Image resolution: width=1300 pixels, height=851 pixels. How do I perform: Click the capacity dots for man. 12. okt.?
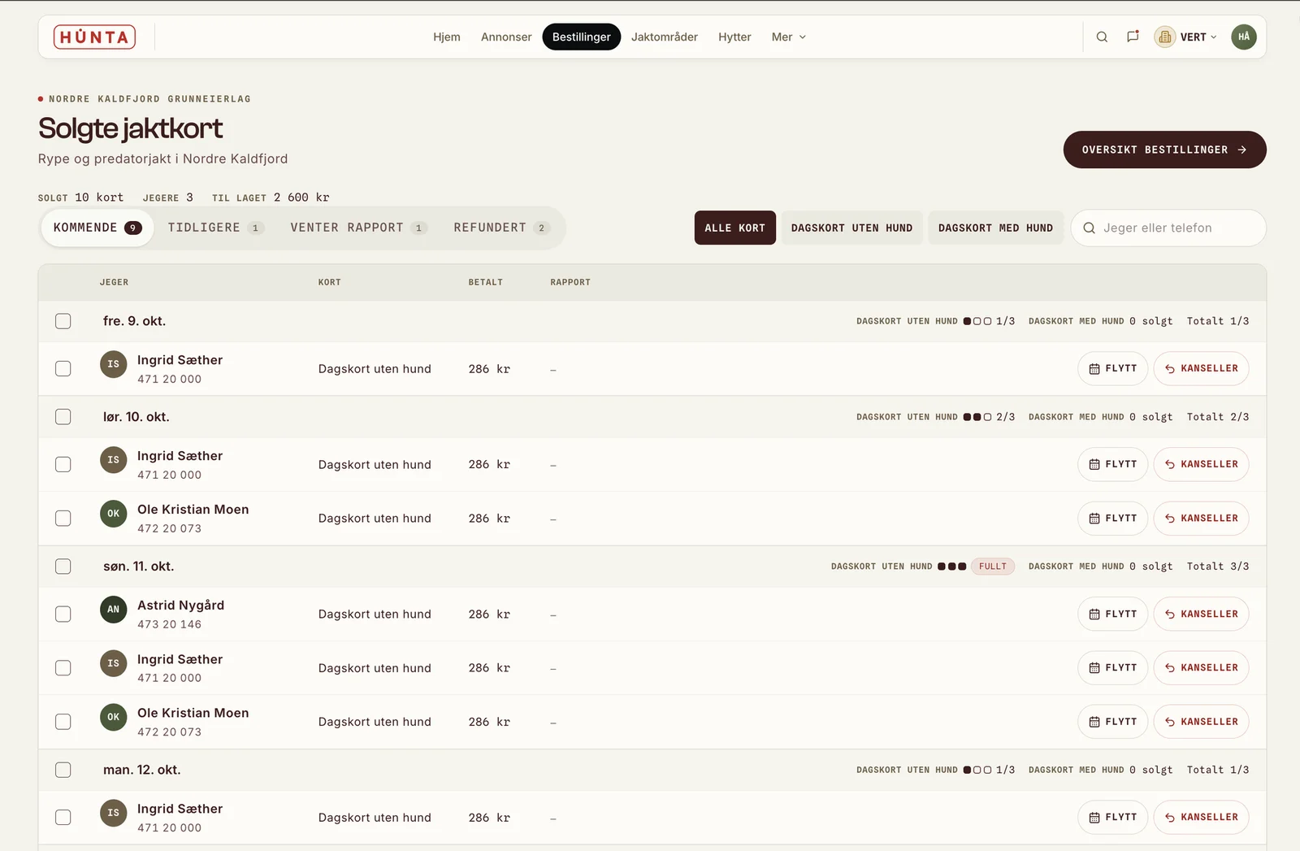coord(977,770)
